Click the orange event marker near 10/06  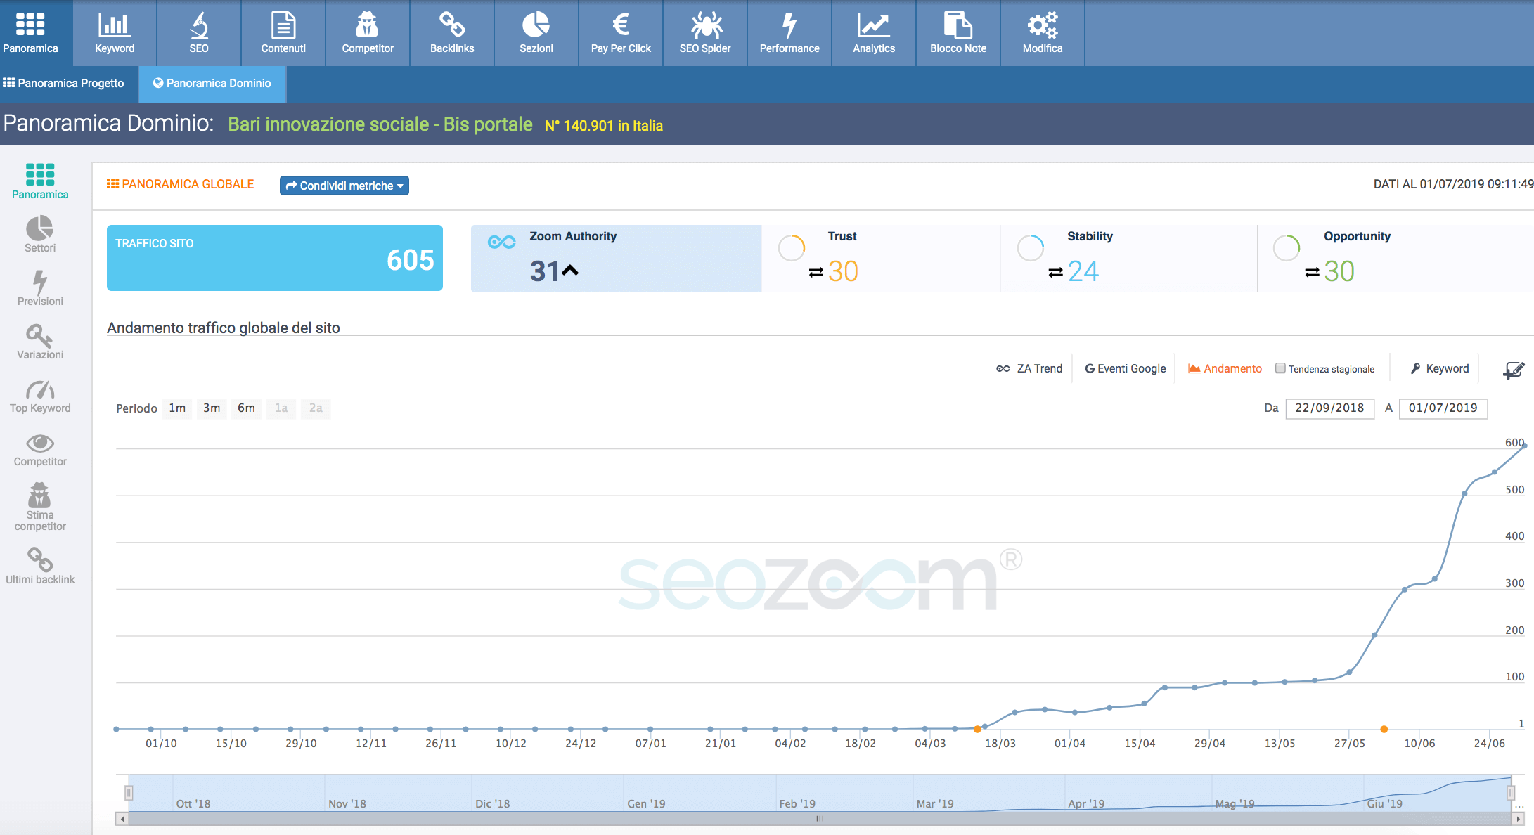click(1384, 729)
